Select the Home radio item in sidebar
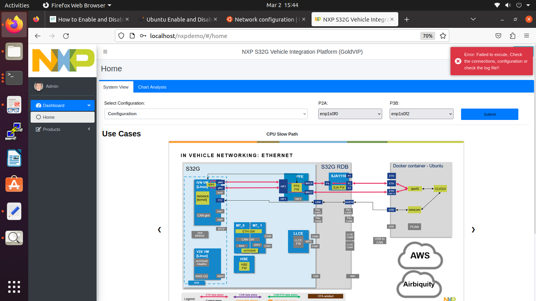 (62, 117)
